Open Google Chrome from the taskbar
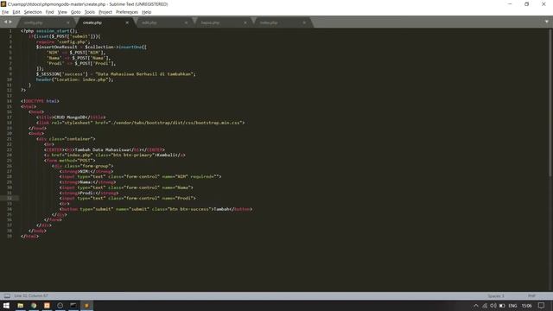 (x=34, y=306)
